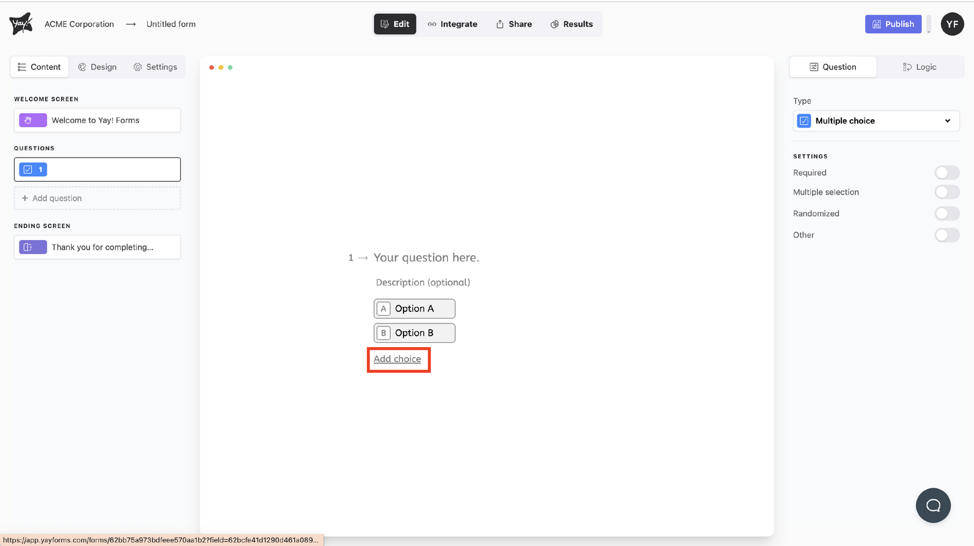
Task: Enable the Required toggle
Action: (947, 173)
